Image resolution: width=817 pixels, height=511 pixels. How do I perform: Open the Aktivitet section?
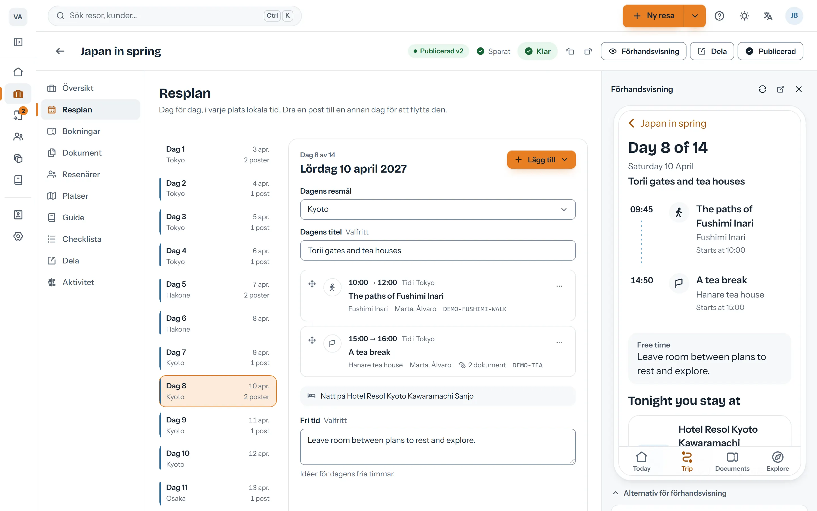pyautogui.click(x=90, y=282)
